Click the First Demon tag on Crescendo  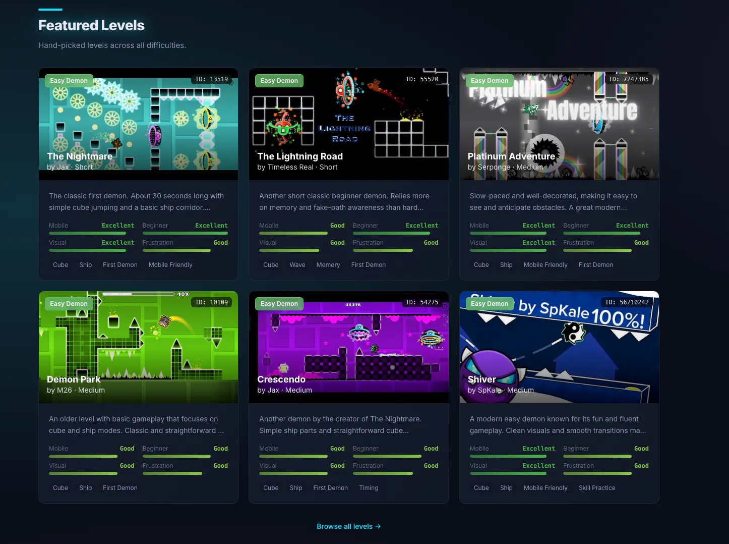330,488
